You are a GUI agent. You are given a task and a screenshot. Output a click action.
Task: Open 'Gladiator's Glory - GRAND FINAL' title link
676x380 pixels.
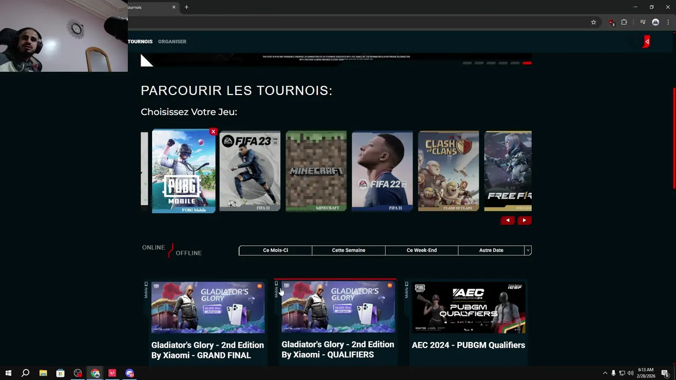point(208,350)
